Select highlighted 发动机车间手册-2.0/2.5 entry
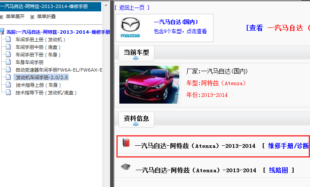Screen dimensions: 310x187 point(42,77)
